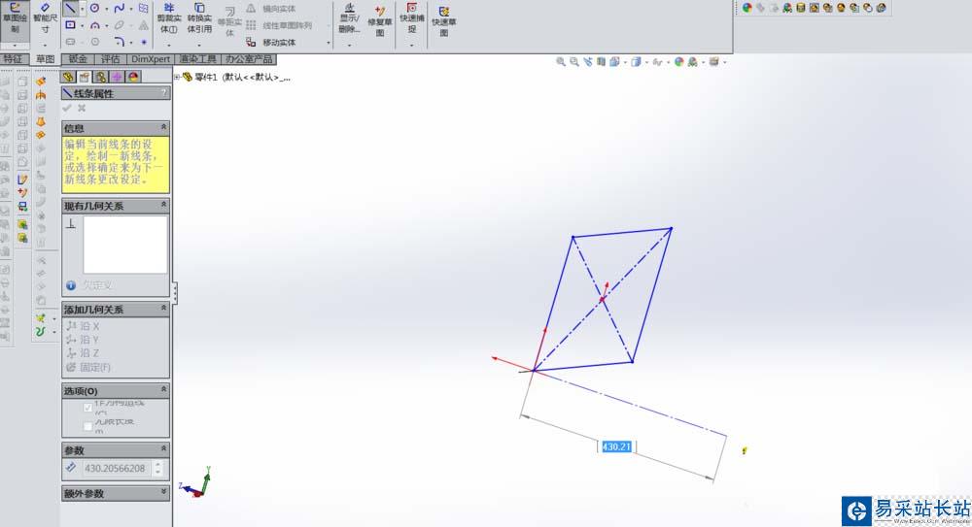Click the 快速草图 rapid sketch tool

click(x=444, y=21)
